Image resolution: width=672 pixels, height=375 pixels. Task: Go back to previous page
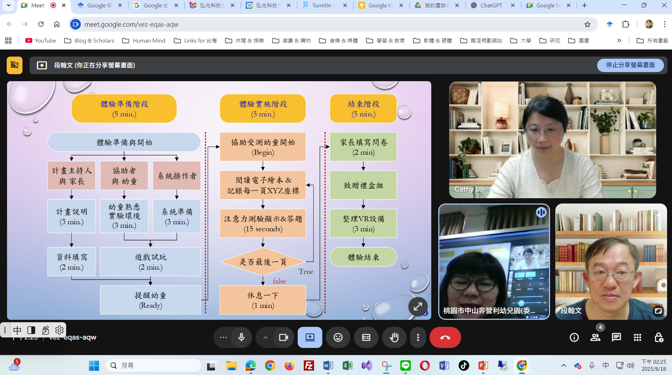point(9,24)
